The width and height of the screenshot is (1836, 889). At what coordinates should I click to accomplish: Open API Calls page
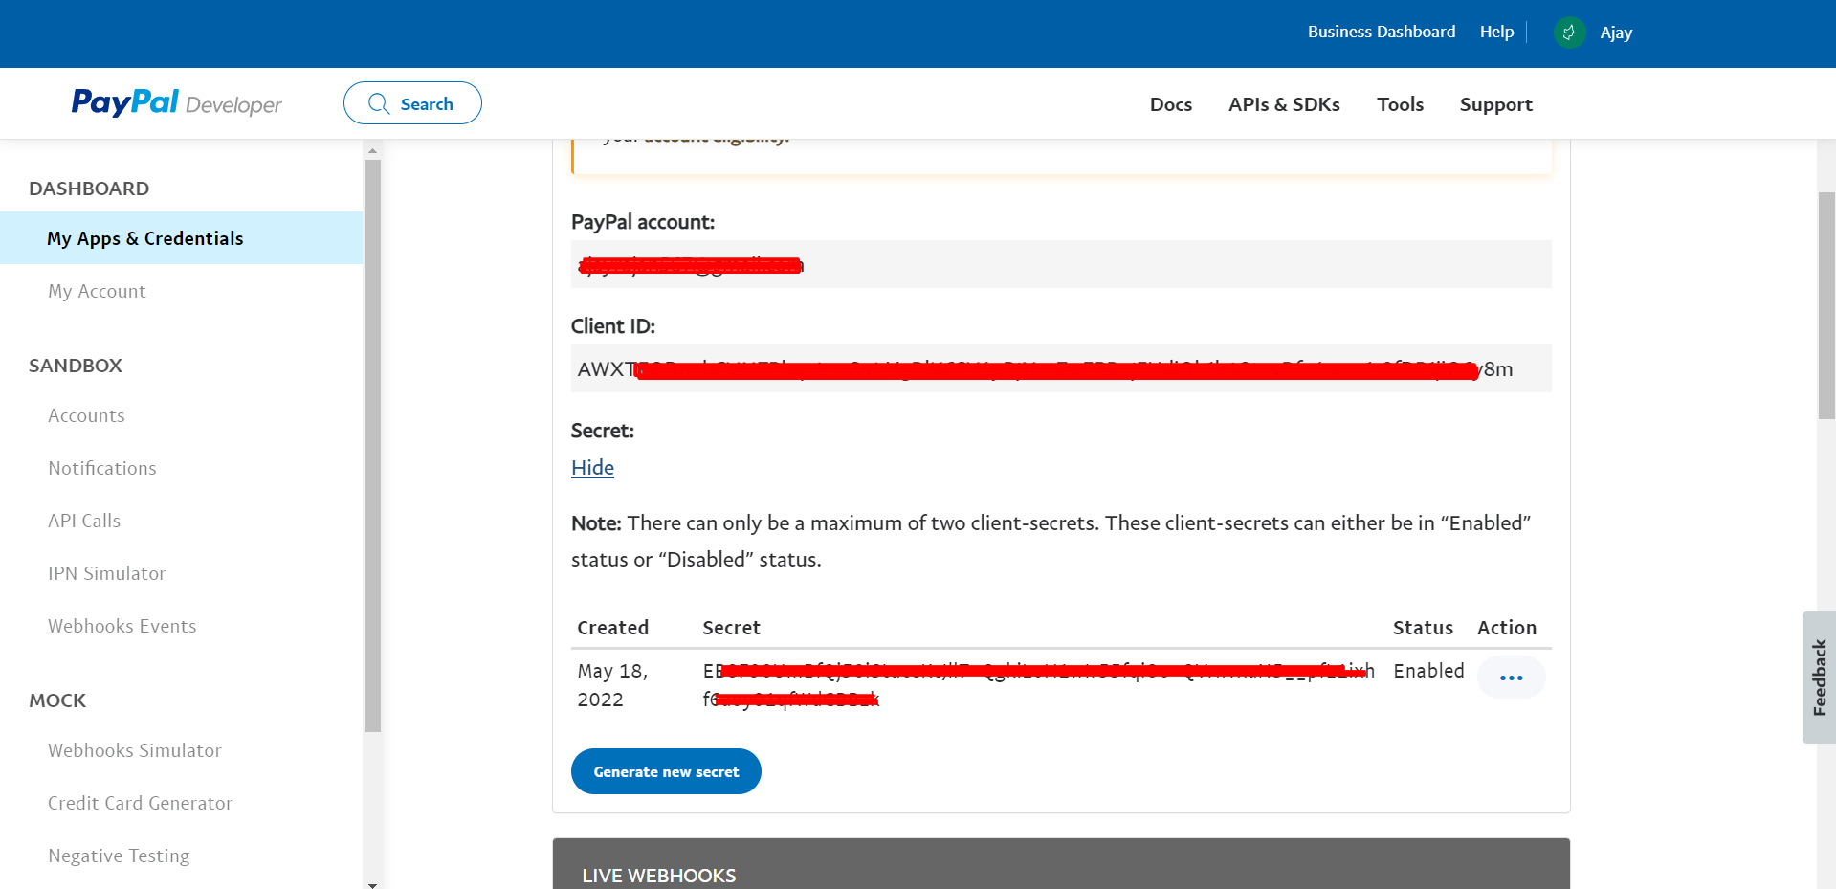point(84,521)
